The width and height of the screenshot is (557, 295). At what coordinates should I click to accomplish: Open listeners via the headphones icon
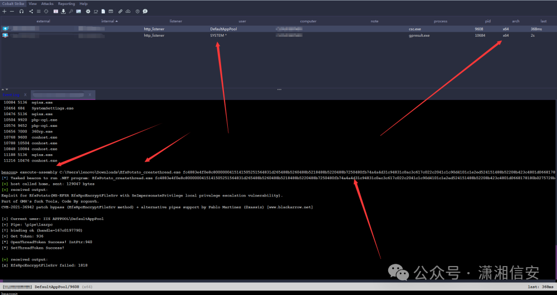click(21, 11)
